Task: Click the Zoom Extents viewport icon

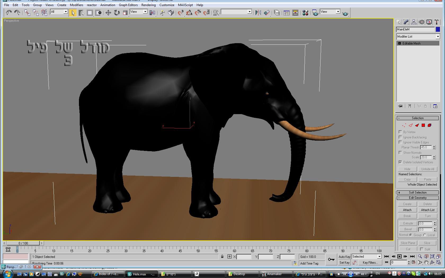Action: tap(432, 256)
